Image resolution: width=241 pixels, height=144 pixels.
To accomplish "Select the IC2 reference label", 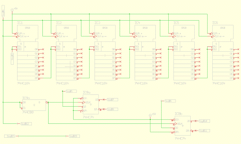I will click(x=59, y=23).
